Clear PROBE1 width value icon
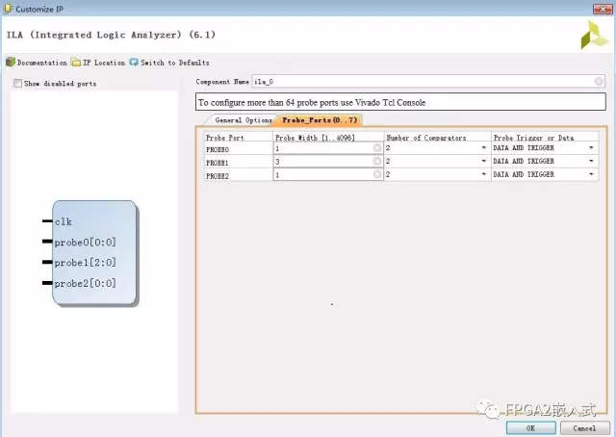Viewport: 616px width, 437px height. coord(377,161)
